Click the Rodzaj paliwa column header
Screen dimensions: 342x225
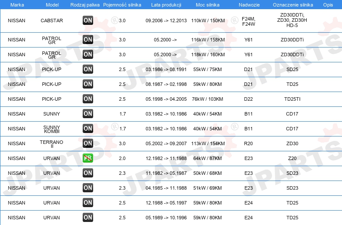coord(85,5)
